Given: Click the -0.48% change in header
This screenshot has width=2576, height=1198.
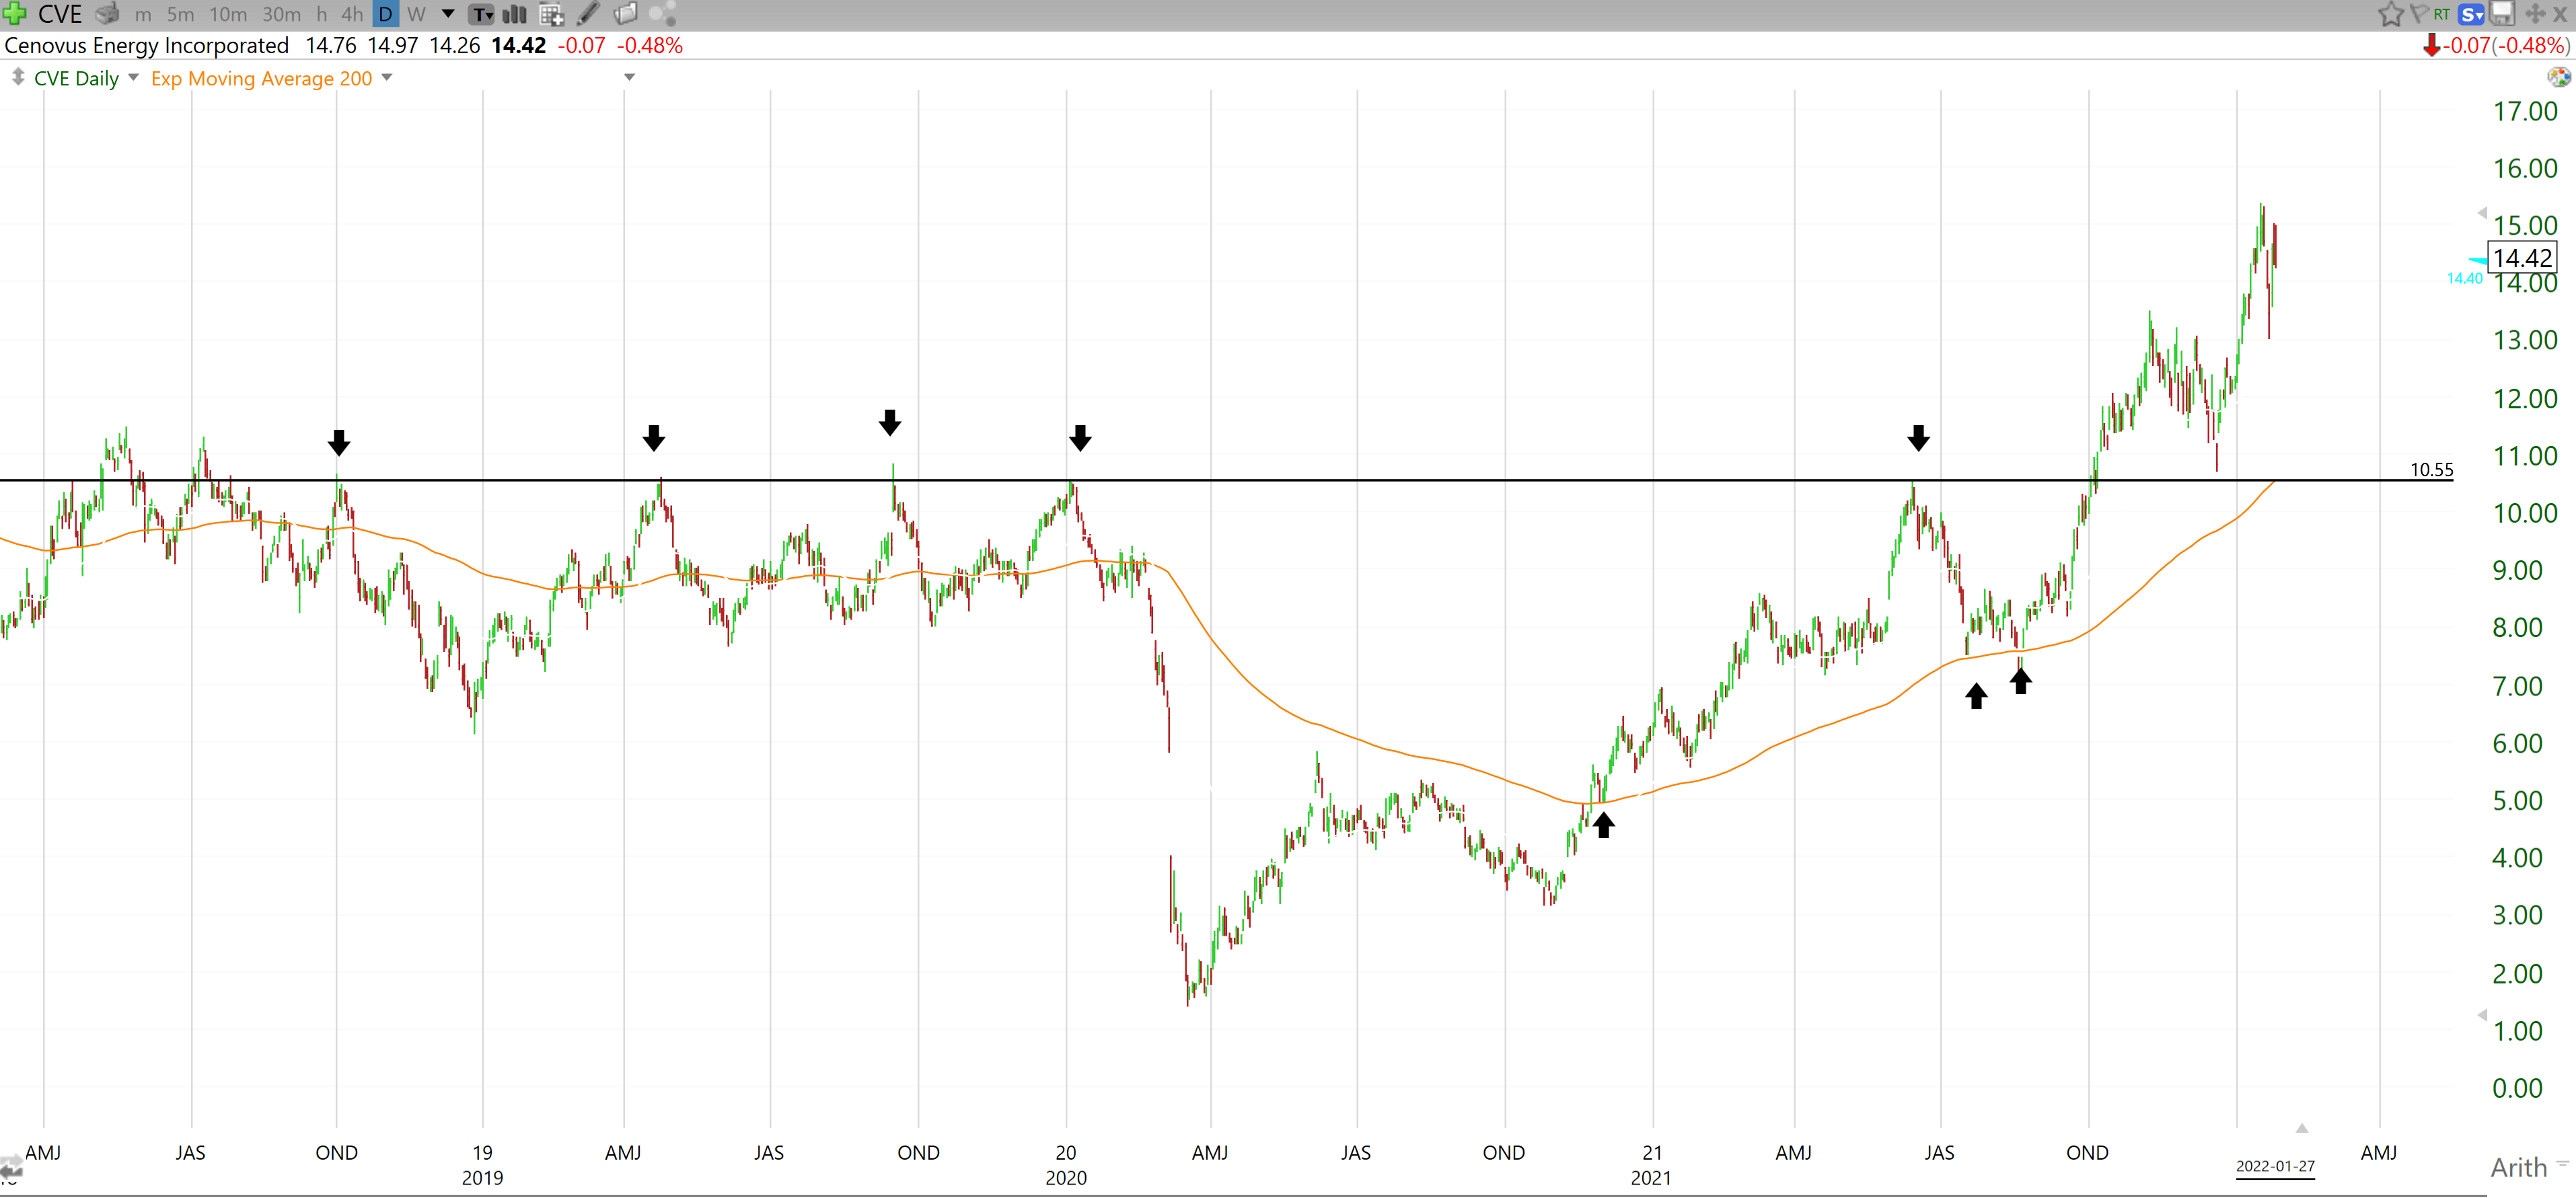Looking at the screenshot, I should click(x=649, y=46).
